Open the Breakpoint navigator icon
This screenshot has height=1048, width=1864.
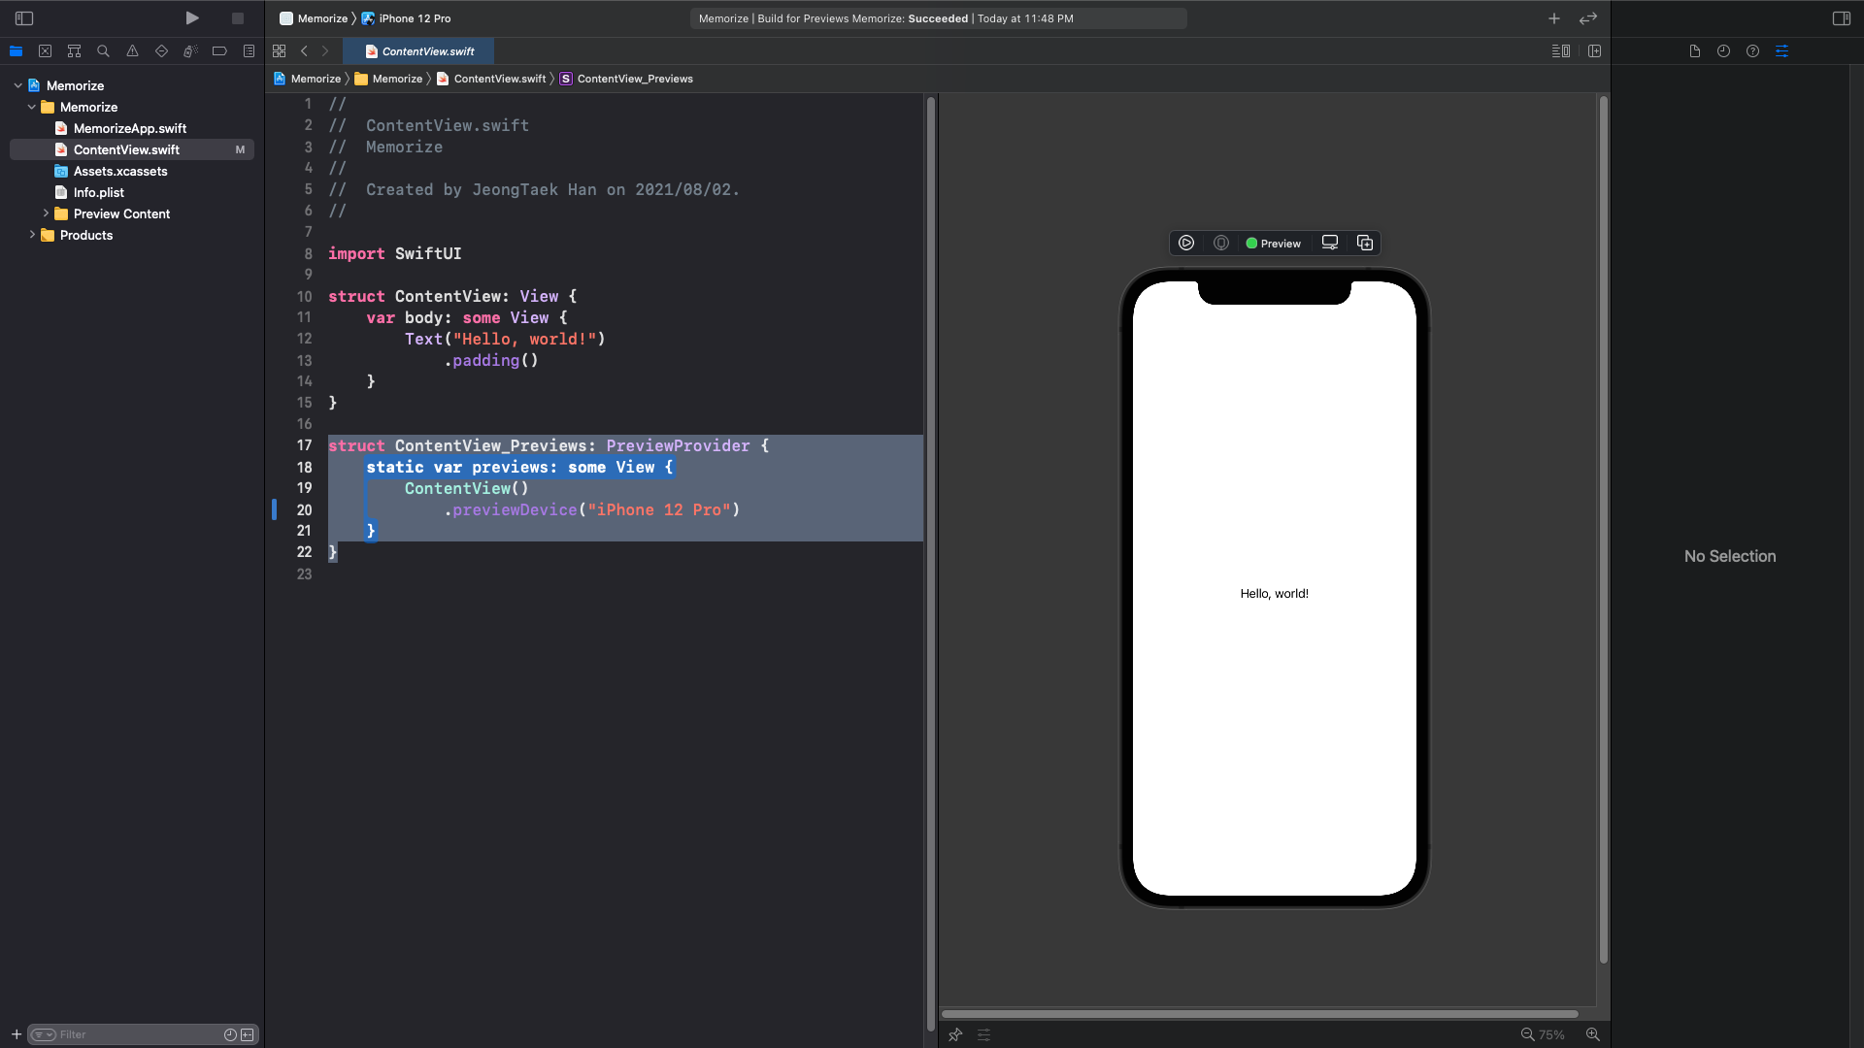(x=219, y=51)
